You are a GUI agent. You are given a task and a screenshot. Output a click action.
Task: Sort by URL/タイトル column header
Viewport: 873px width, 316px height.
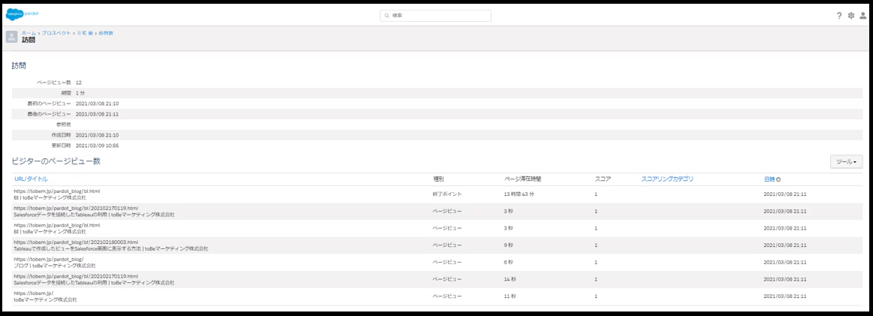31,179
